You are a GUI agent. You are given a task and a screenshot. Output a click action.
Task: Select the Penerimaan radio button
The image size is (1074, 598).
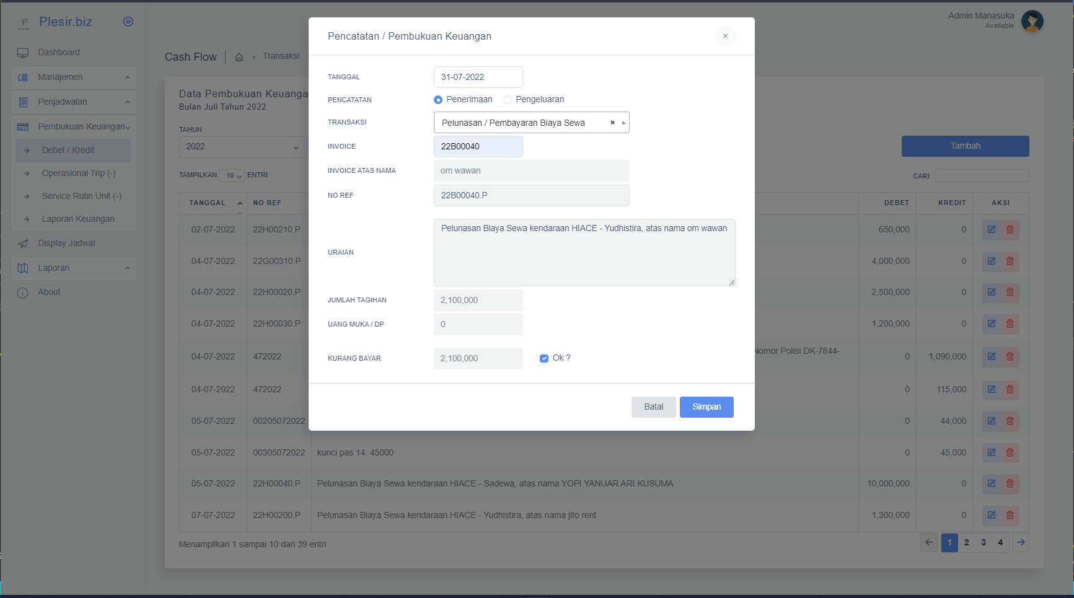point(438,99)
